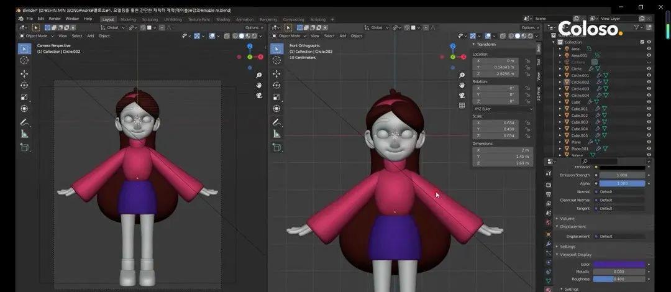The width and height of the screenshot is (671, 292).
Task: Select the Measure tool in right viewport
Action: point(277,134)
